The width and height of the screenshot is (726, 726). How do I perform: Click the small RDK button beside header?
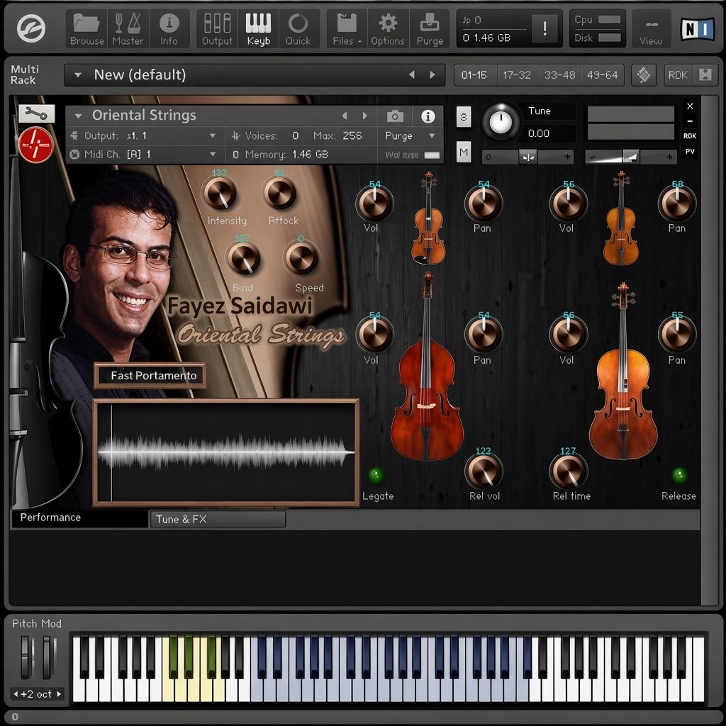(x=690, y=135)
